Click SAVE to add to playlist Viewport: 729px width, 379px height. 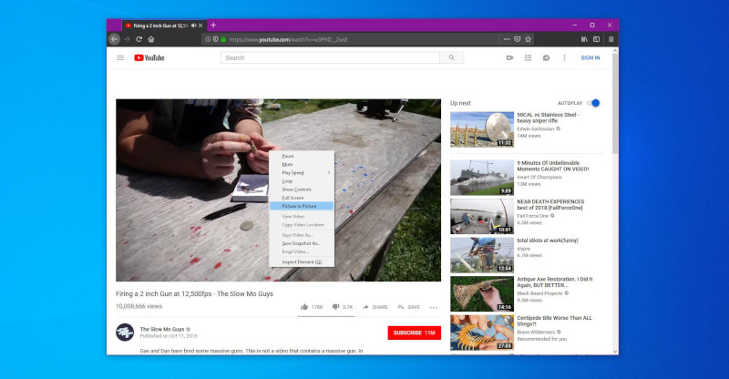408,307
